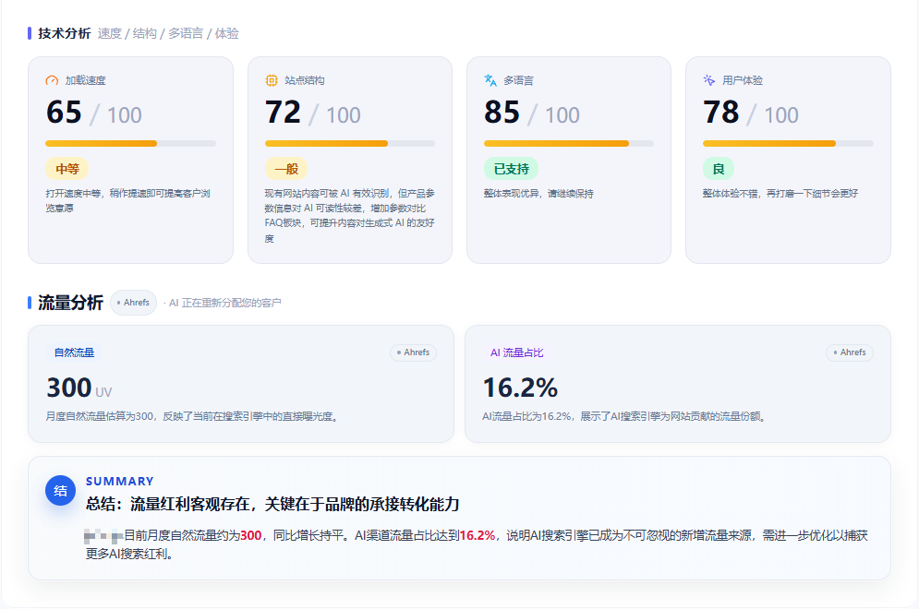Click the 整体体验不错 description text
The image size is (919, 609).
[x=780, y=194]
